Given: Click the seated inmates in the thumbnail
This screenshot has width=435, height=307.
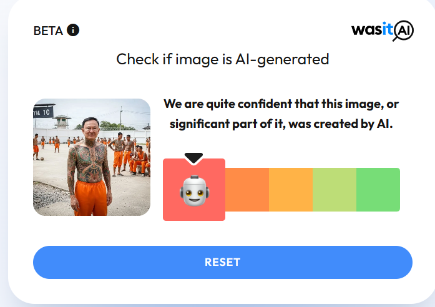Looking at the screenshot, I should click(140, 162).
